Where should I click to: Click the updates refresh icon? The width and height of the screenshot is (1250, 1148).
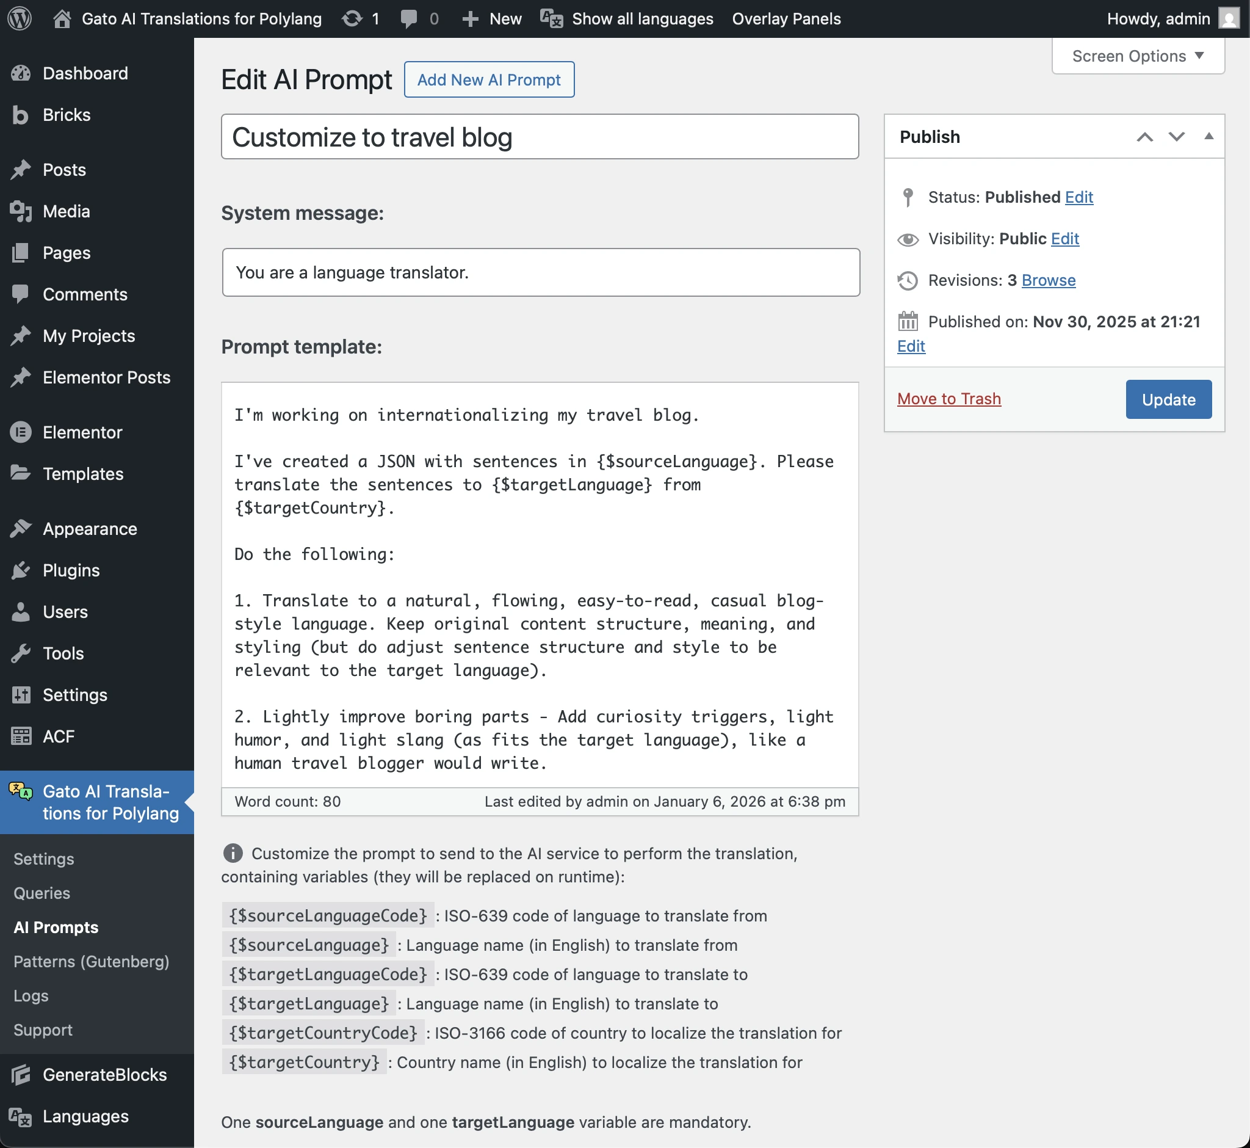[x=352, y=19]
